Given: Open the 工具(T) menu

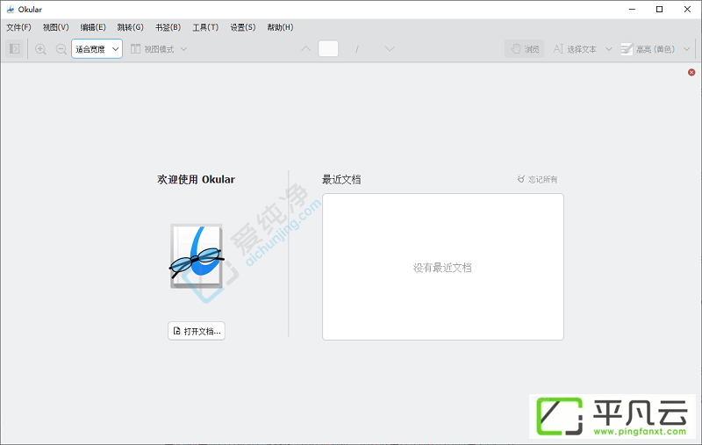Looking at the screenshot, I should [205, 27].
